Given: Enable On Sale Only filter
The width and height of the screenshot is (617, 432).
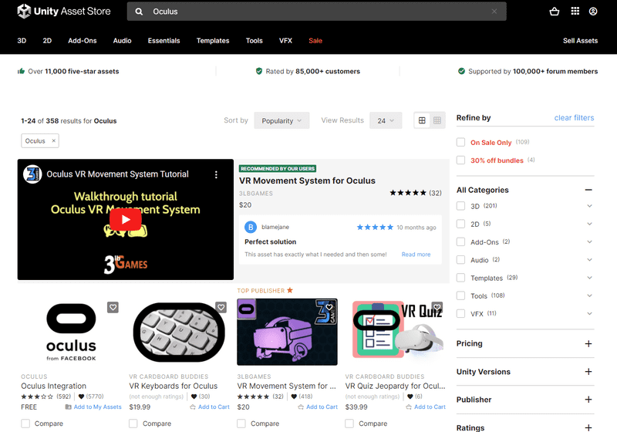Looking at the screenshot, I should pyautogui.click(x=460, y=142).
